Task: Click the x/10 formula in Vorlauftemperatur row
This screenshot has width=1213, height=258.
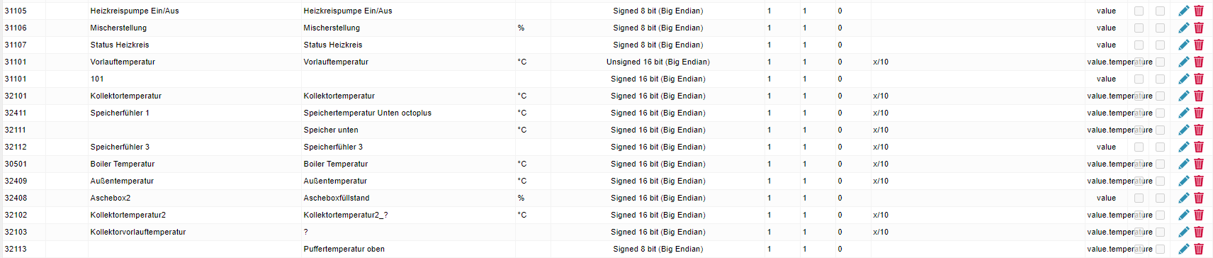Action: (881, 62)
